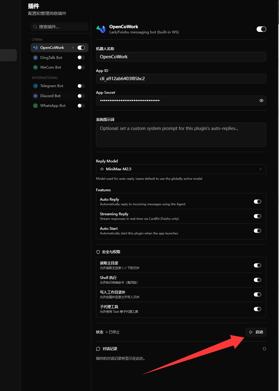This screenshot has height=391, width=279.
Task: Click the 安全与权限 section heading text
Action: (111, 252)
